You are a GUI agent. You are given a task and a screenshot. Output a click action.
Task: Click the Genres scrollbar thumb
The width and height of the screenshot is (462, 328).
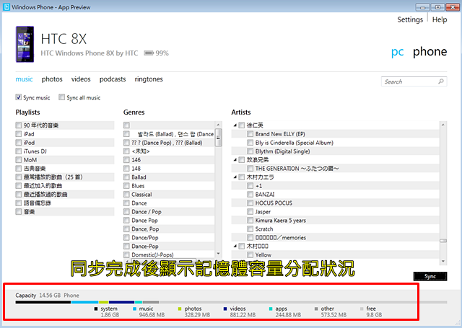[218, 138]
